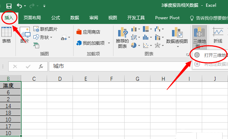
Task: Select column header D
Action: [x=60, y=79]
